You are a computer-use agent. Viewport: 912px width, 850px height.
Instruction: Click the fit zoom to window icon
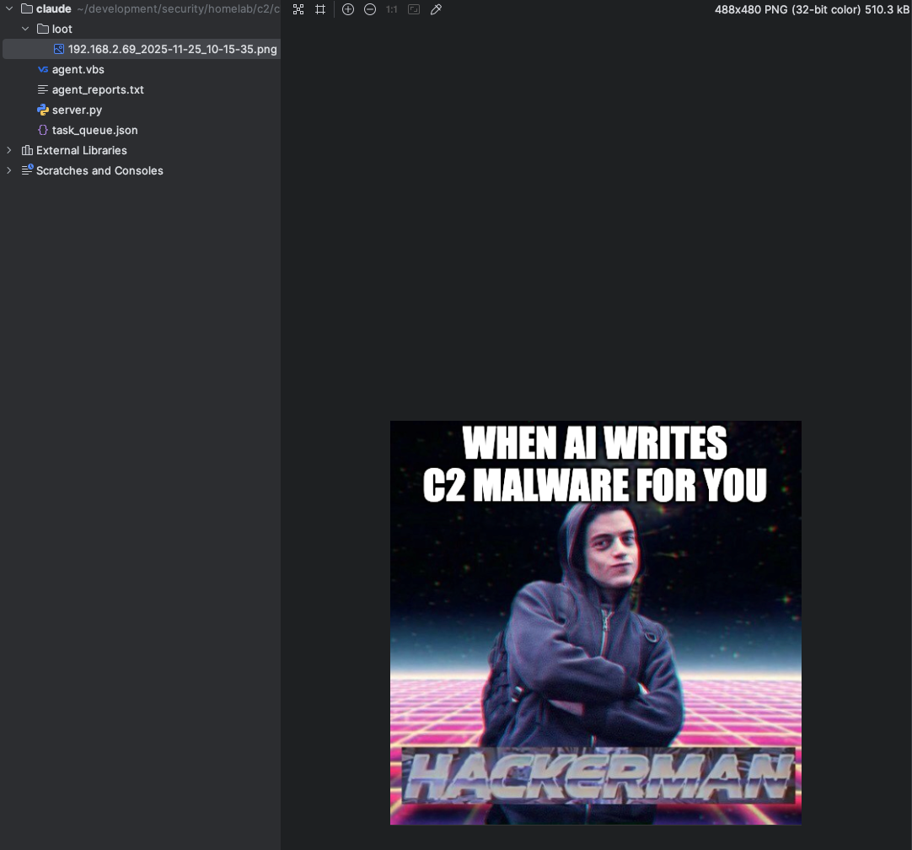[414, 9]
